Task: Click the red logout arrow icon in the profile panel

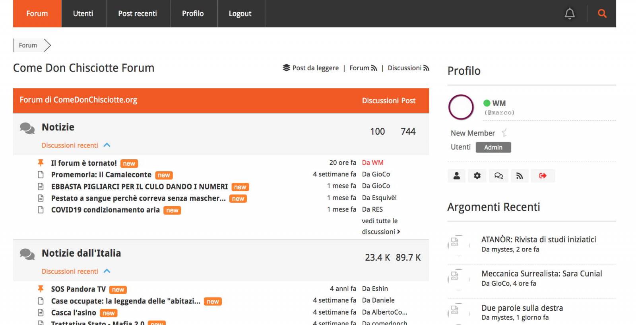Action: tap(543, 176)
